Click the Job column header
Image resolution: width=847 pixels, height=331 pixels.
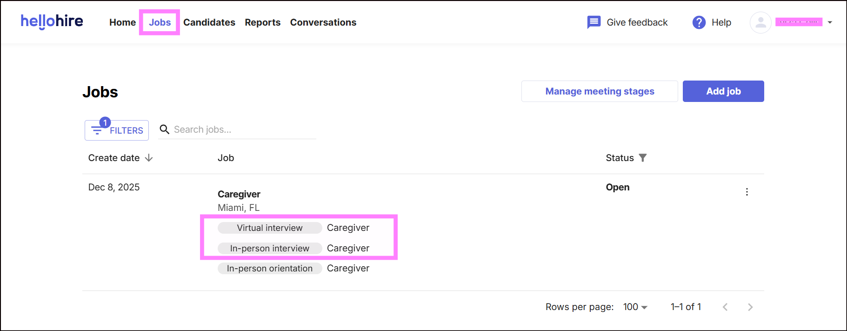pos(226,158)
